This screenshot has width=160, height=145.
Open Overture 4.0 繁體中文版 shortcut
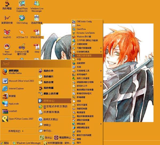click(22, 49)
